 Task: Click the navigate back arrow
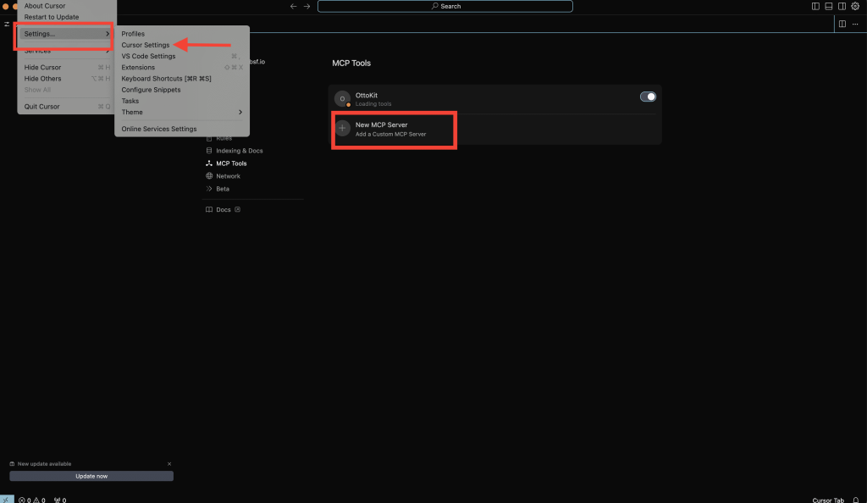point(294,6)
